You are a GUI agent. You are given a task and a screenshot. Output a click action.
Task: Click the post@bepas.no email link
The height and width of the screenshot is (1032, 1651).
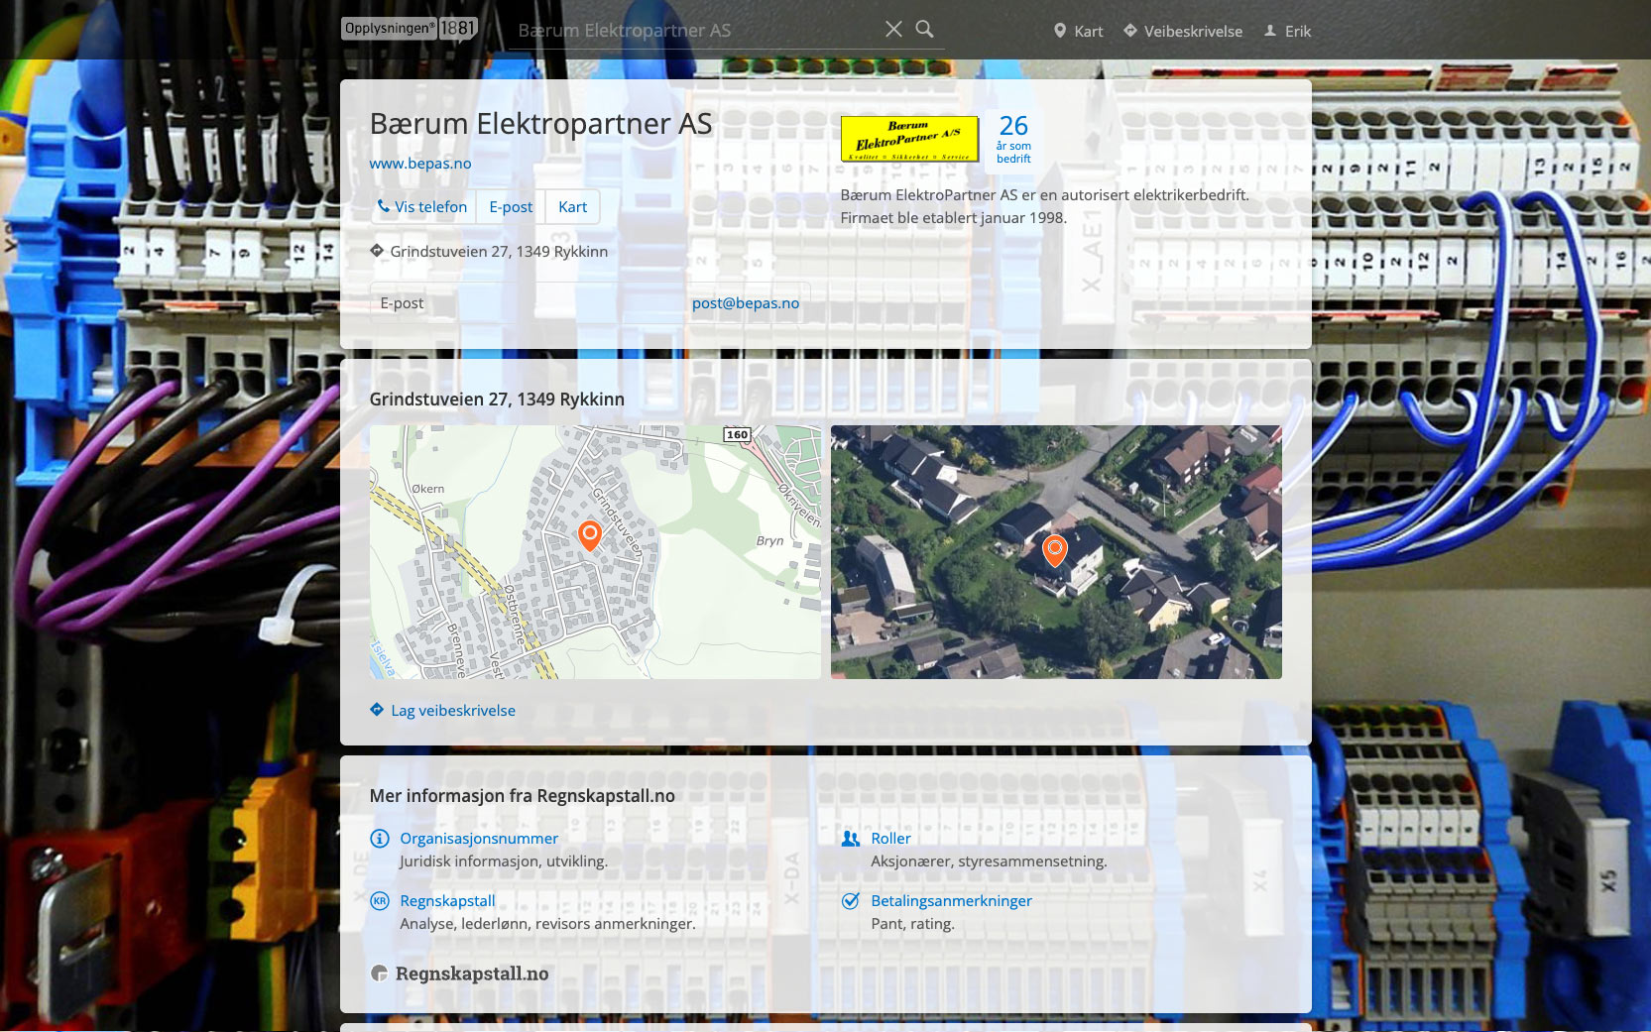(x=746, y=303)
